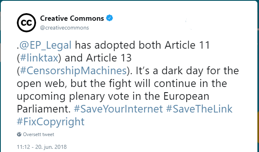Click Oversett tweet to translate
Screen dimensions: 259x152
pyautogui.click(x=38, y=134)
